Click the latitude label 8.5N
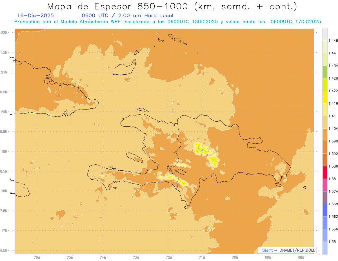 pos(4,171)
